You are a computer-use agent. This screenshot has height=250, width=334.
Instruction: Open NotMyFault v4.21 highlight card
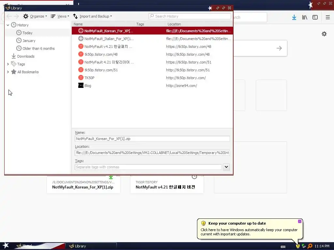[167, 185]
